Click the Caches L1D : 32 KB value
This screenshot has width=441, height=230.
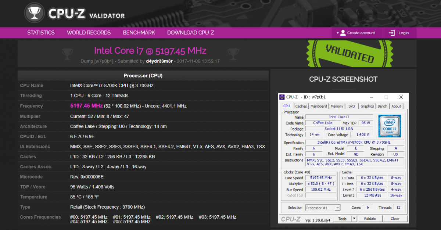tap(112, 157)
